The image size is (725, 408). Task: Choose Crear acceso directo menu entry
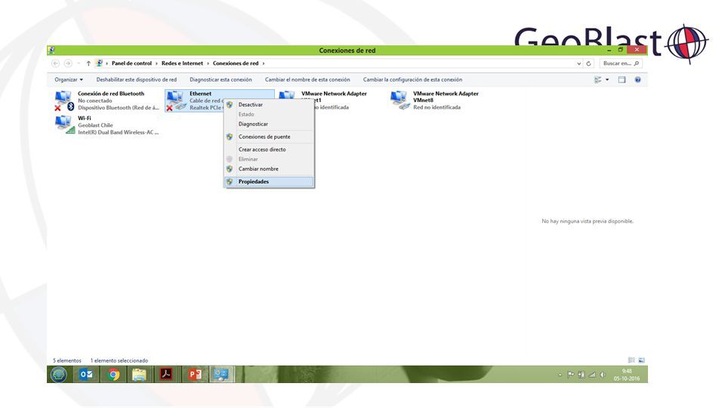(x=262, y=150)
